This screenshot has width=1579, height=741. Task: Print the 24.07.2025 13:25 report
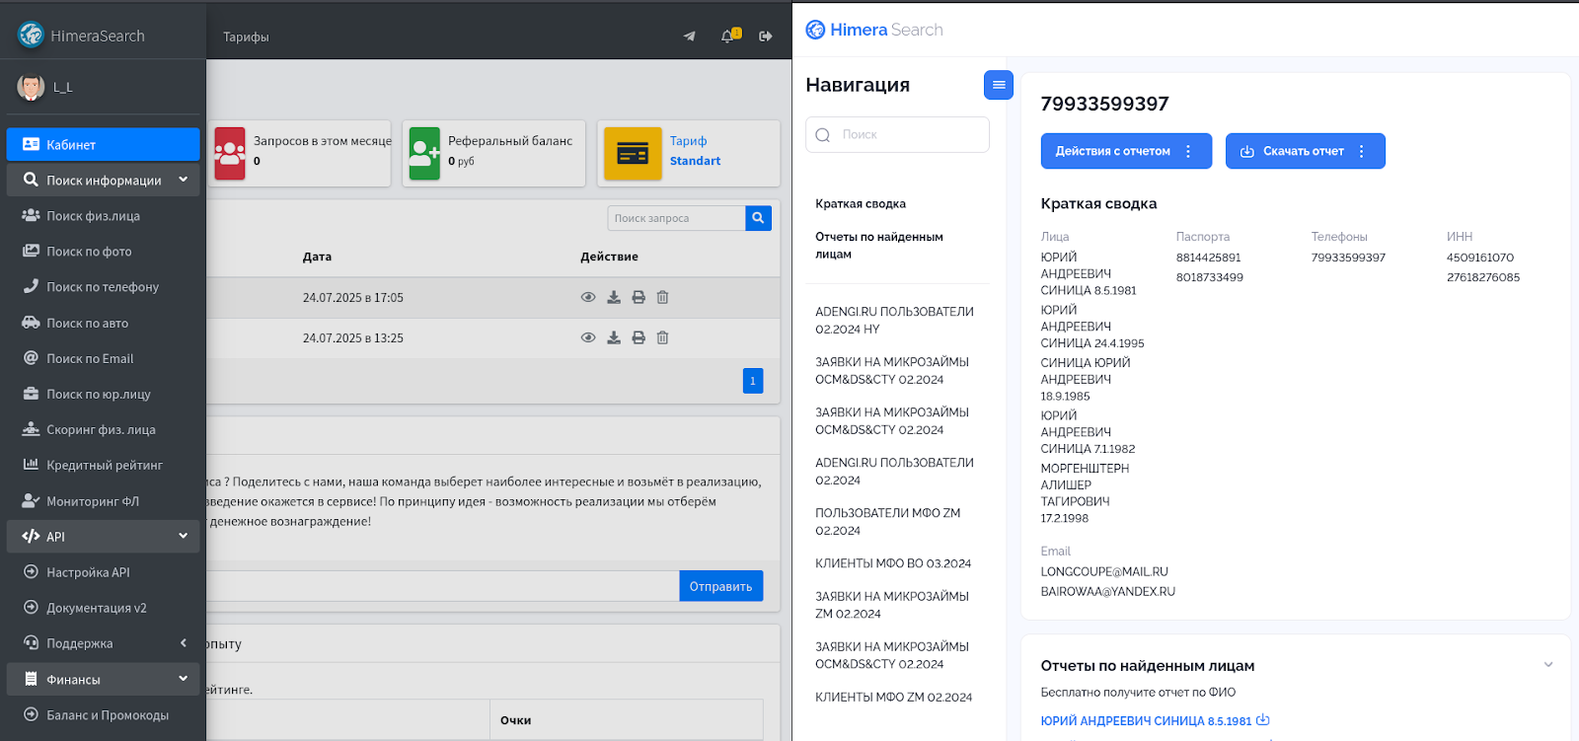[x=639, y=337]
